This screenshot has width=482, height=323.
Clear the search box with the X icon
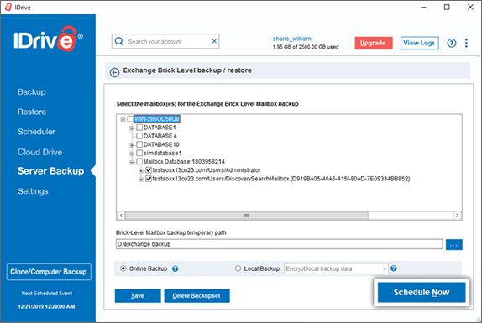214,41
